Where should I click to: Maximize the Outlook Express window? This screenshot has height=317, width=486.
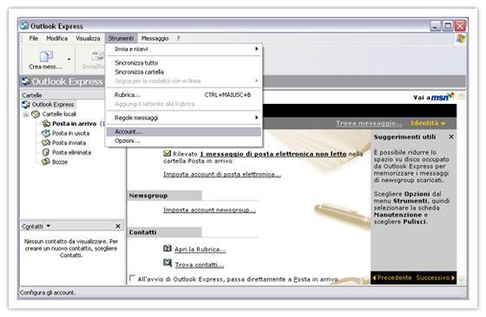point(448,26)
